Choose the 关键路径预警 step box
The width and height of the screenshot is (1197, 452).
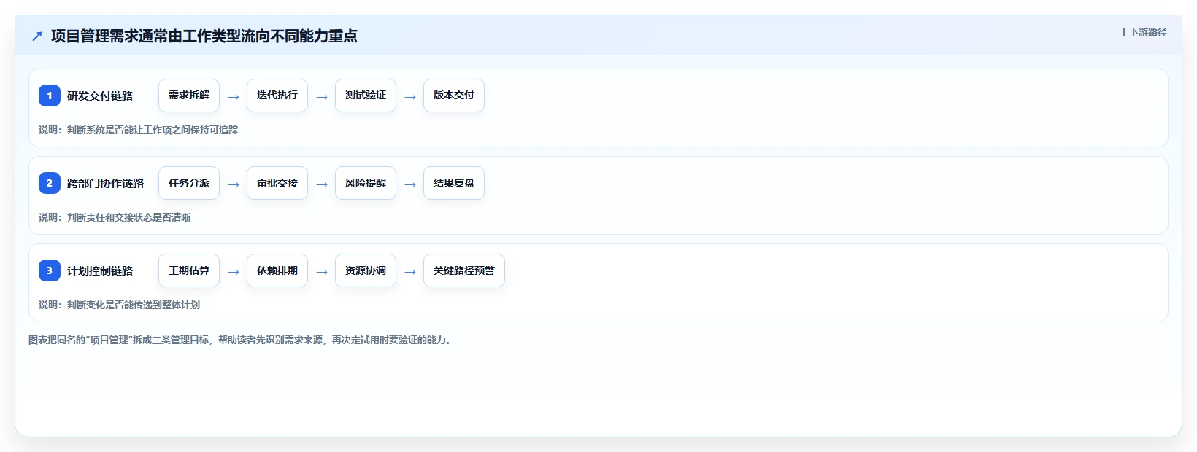tap(464, 270)
